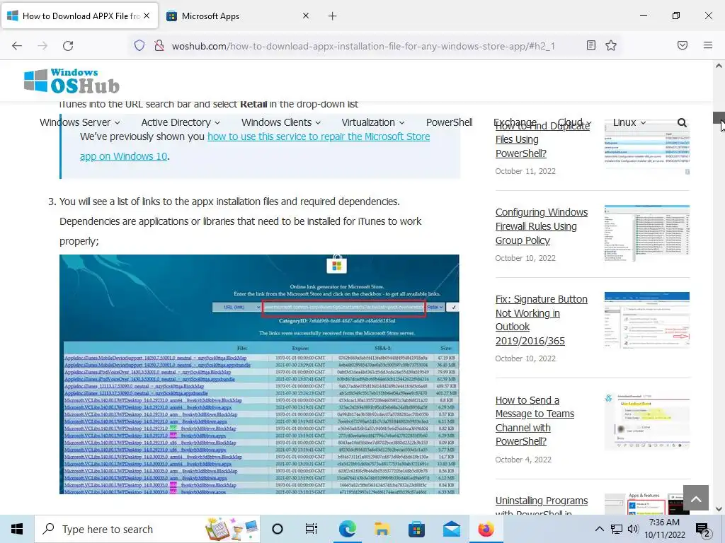Open Cortana circle icon on taskbar
Viewport: 725px width, 543px height.
click(277, 529)
